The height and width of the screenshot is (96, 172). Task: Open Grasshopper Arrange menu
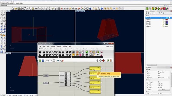click(x=53, y=46)
